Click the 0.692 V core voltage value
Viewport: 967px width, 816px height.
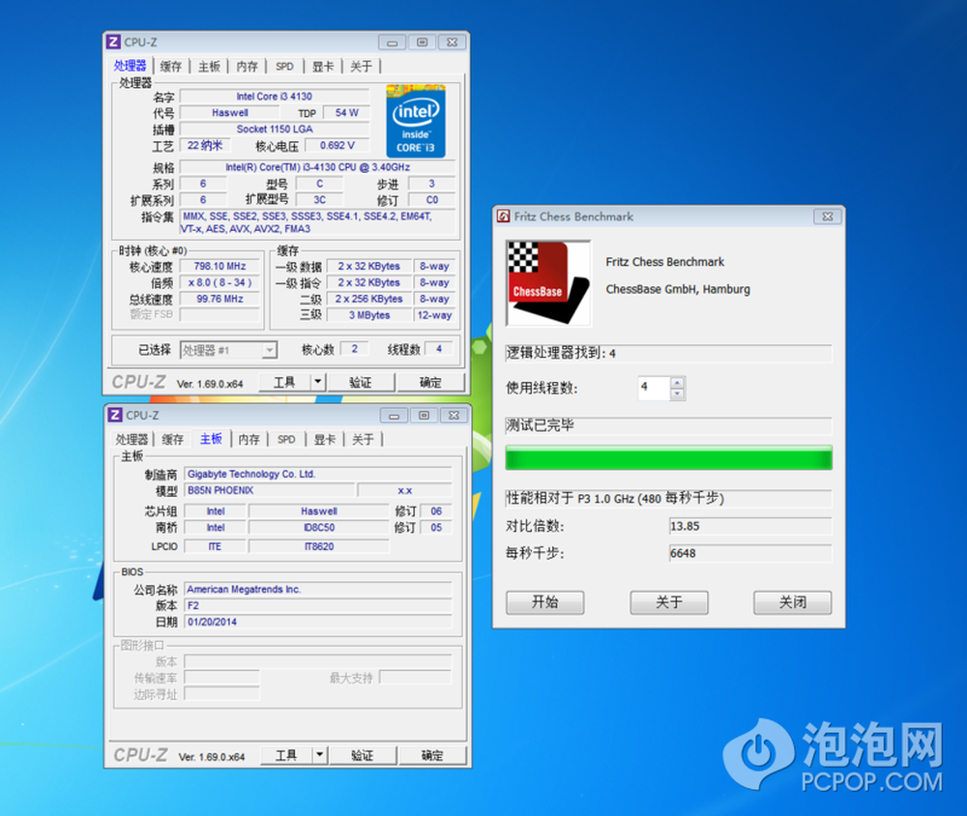[x=337, y=146]
